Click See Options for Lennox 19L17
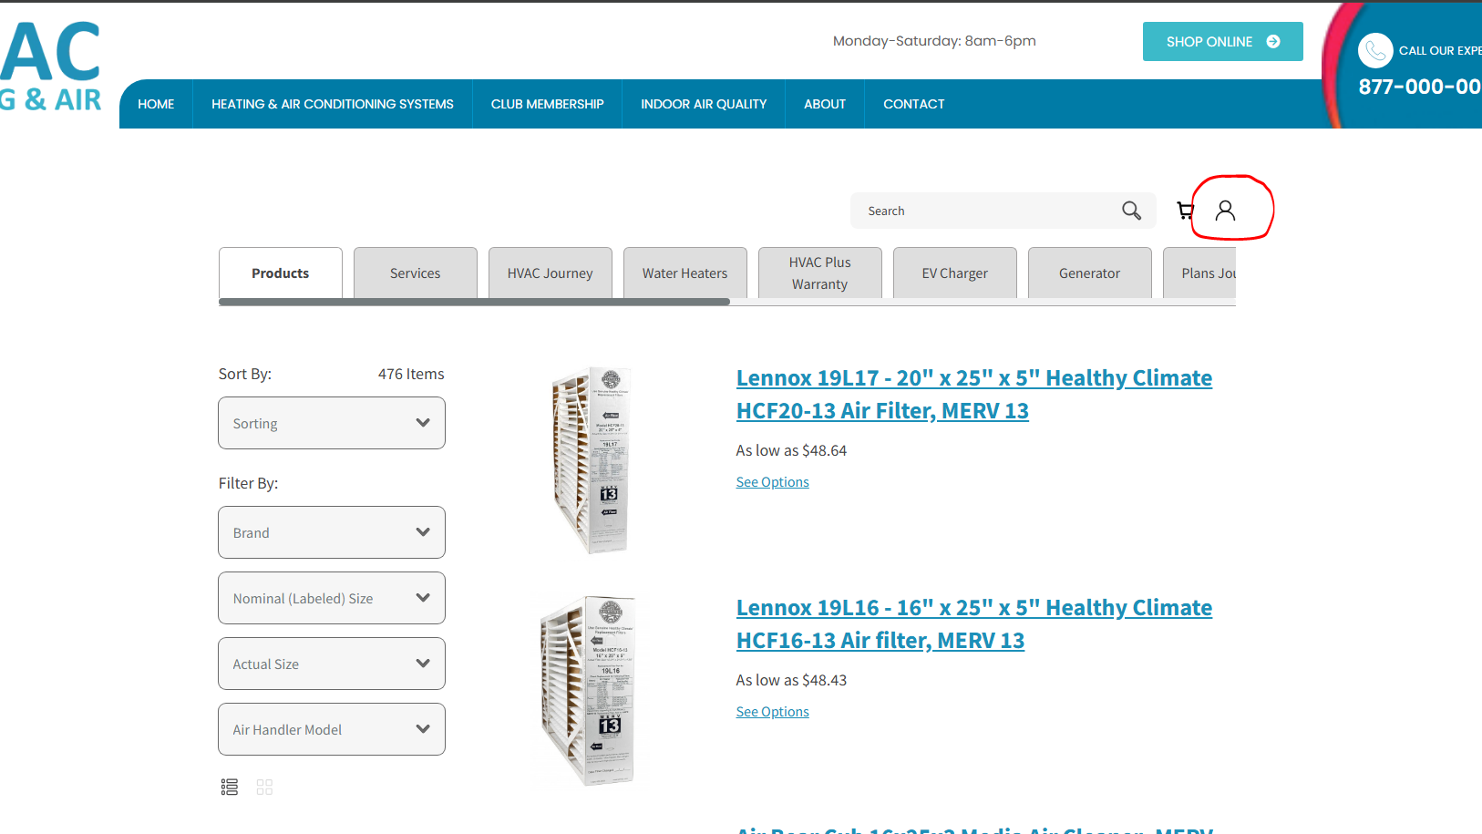The width and height of the screenshot is (1482, 834). coord(773,482)
